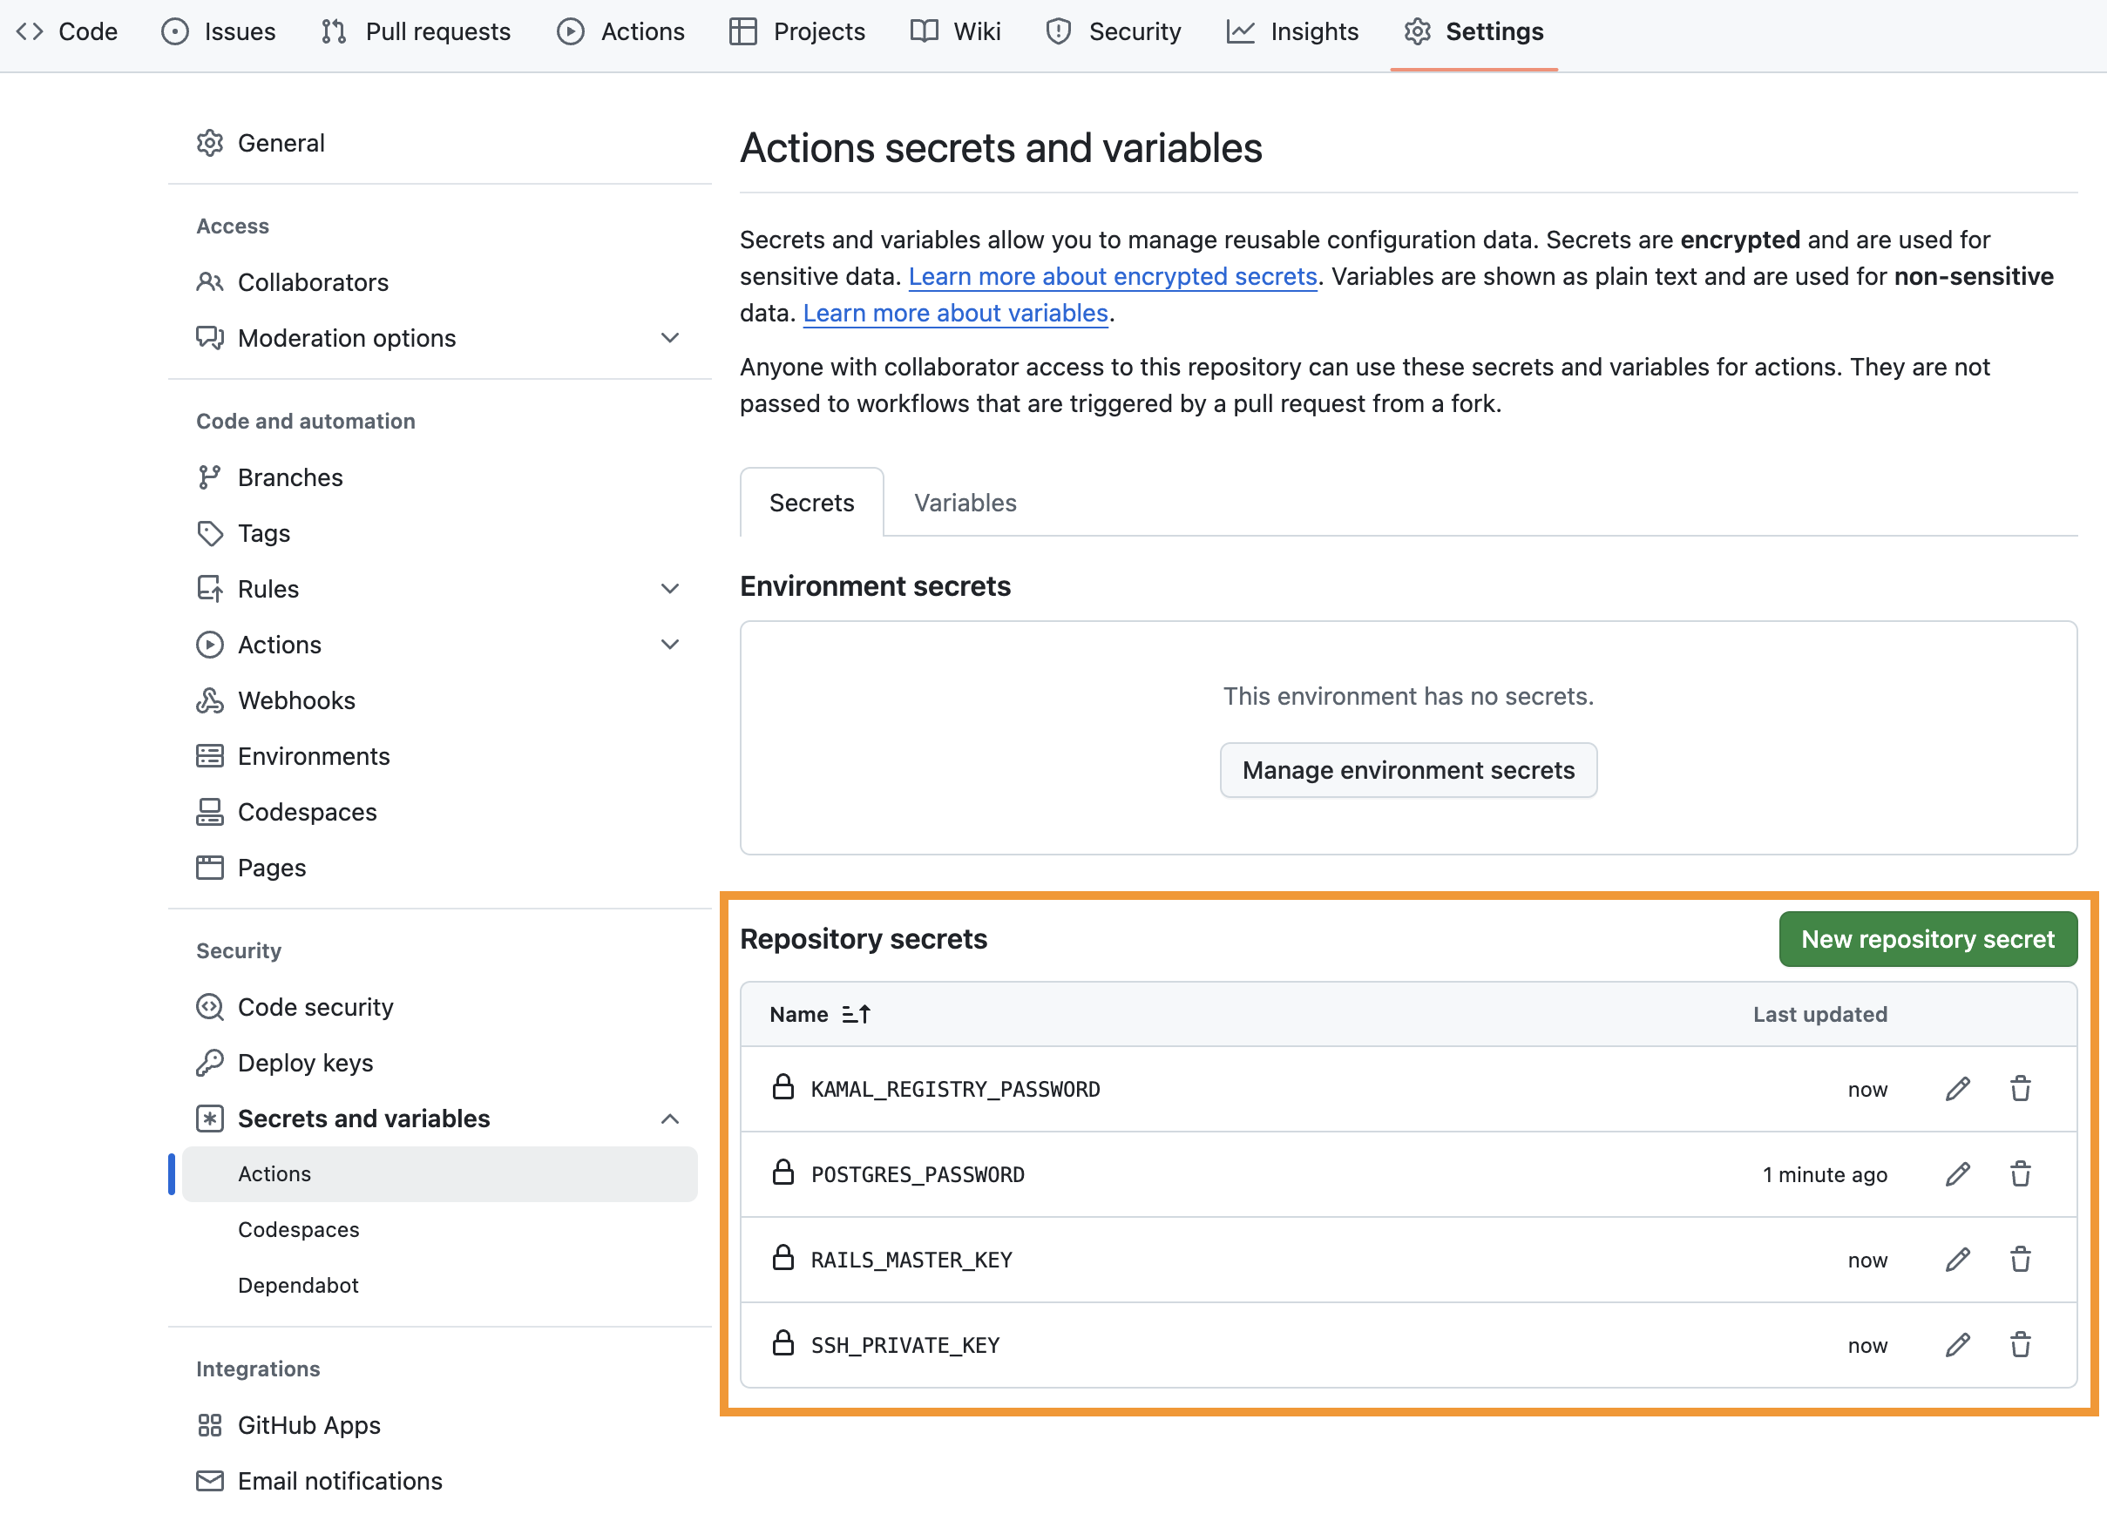Select the Secrets tab
Viewport: 2107px width, 1514px height.
tap(812, 503)
